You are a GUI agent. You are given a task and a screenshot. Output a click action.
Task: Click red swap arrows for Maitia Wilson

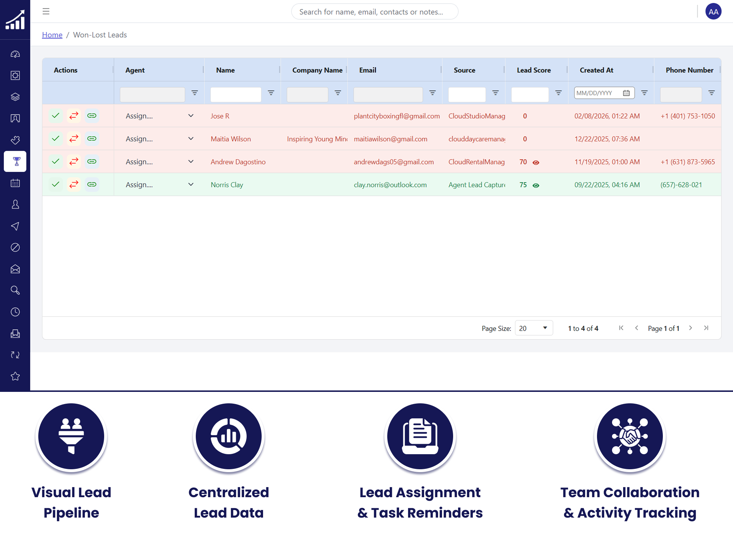click(74, 139)
